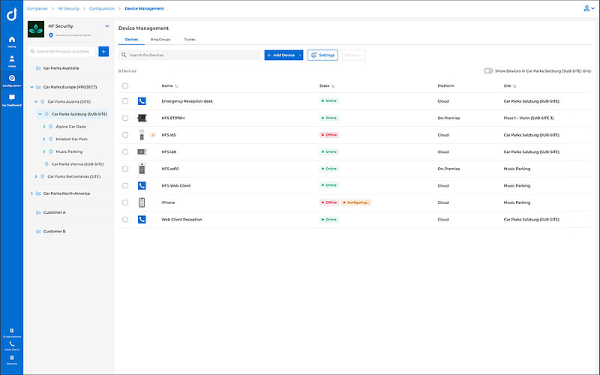The width and height of the screenshot is (600, 375).
Task: Switch to the Ring Groups tab
Action: pyautogui.click(x=160, y=38)
